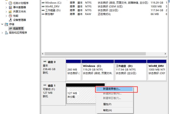The image size is (170, 114).
Task: Select 事件查看器 tree label
Action: [x=20, y=7]
